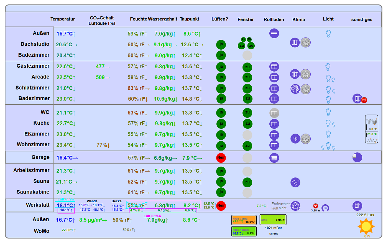Open the radiator icon in the Dachstudio row

(295, 42)
